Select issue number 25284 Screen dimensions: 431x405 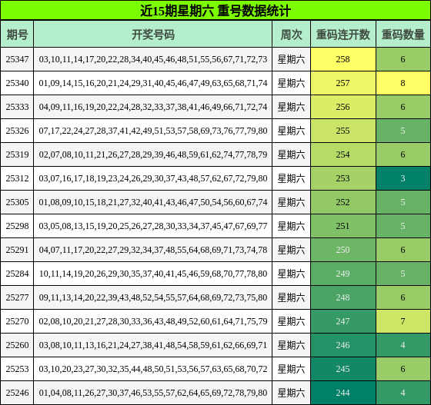coord(17,274)
